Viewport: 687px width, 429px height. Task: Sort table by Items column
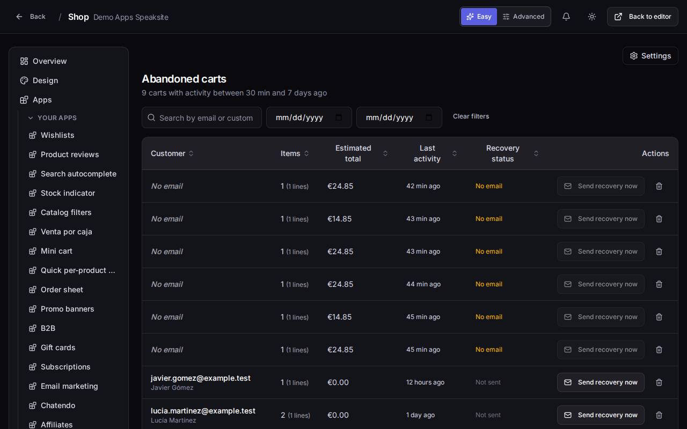click(295, 153)
